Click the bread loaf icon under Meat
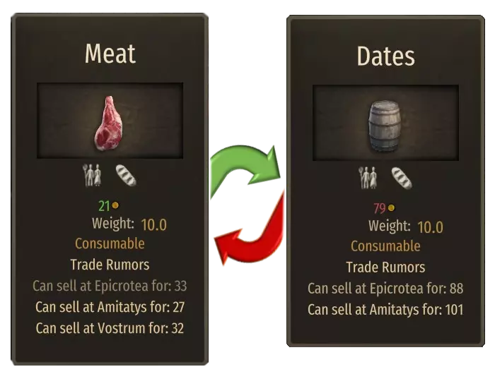 pyautogui.click(x=126, y=176)
